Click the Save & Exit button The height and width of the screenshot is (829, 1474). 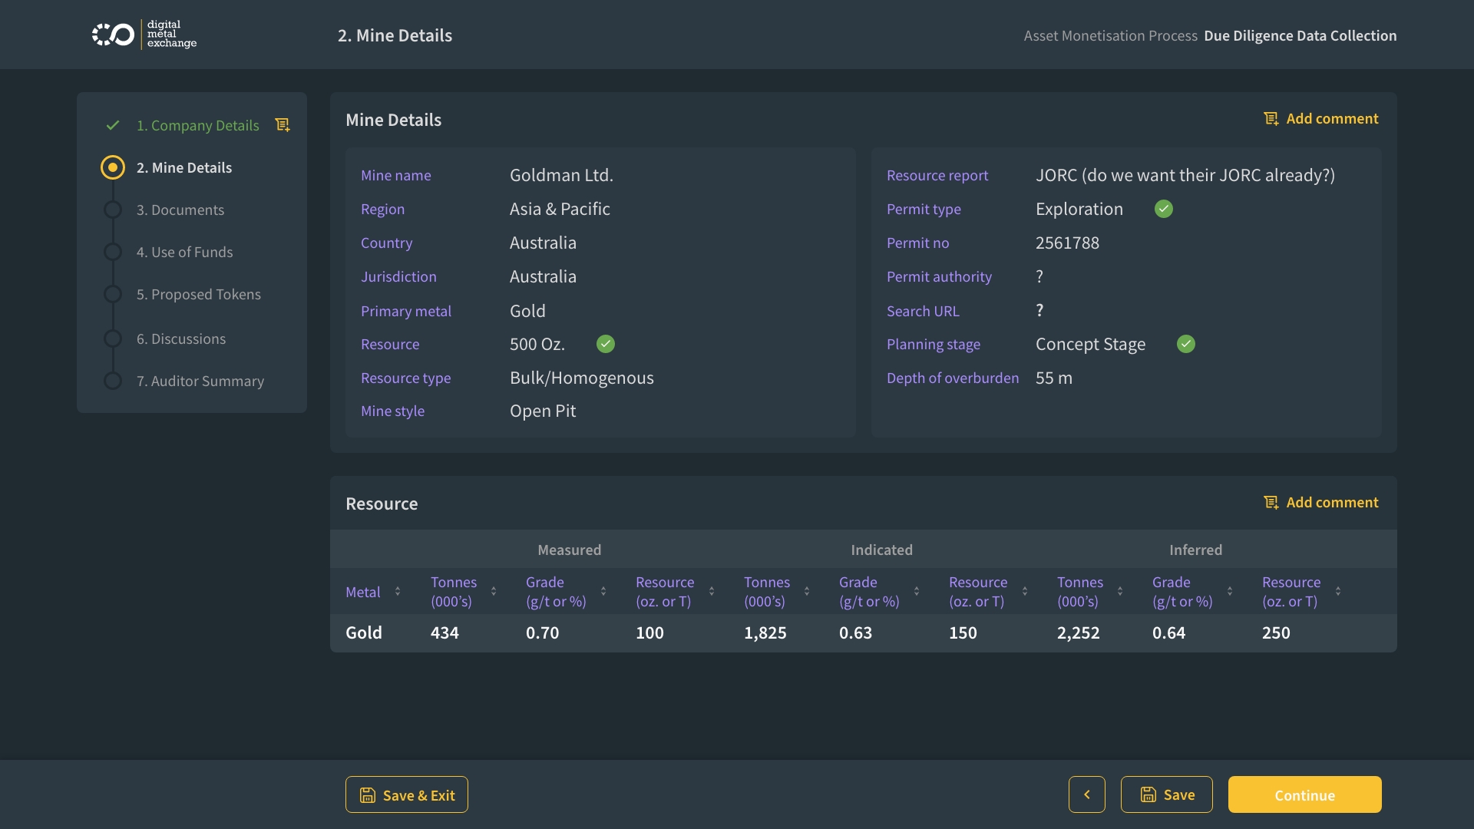(x=407, y=794)
